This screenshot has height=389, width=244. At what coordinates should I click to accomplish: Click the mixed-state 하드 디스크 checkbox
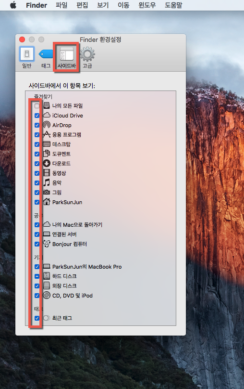[x=37, y=276]
